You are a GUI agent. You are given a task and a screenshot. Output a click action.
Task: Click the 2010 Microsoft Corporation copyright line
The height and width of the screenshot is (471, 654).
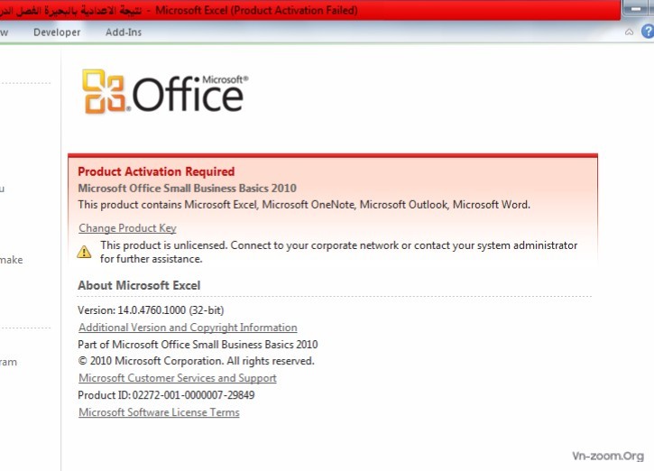point(196,361)
